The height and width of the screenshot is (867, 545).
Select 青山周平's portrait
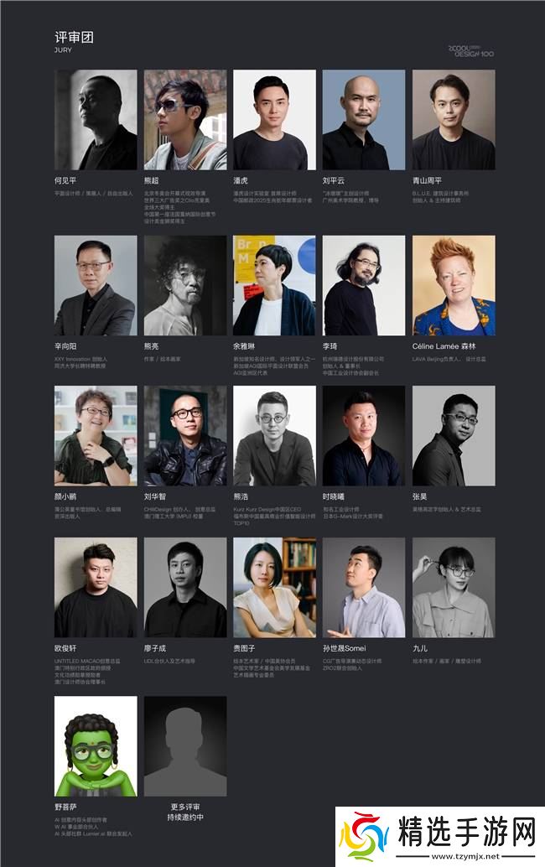454,119
